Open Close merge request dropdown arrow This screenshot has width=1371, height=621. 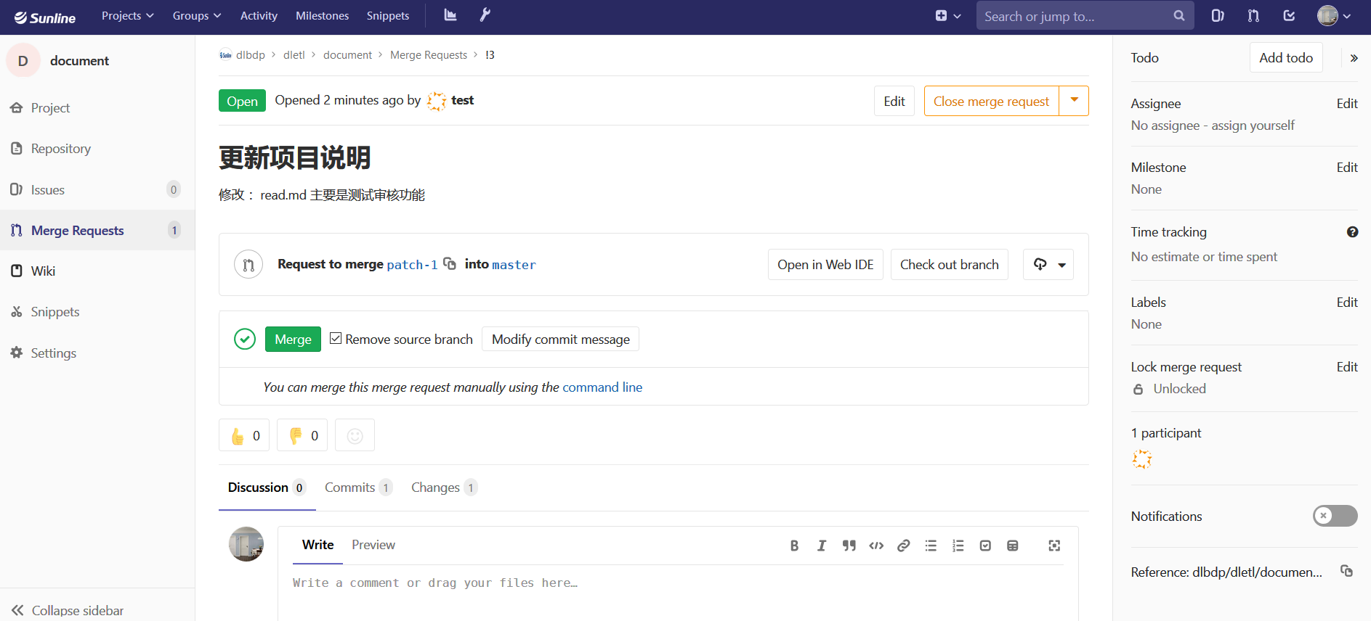(1074, 101)
